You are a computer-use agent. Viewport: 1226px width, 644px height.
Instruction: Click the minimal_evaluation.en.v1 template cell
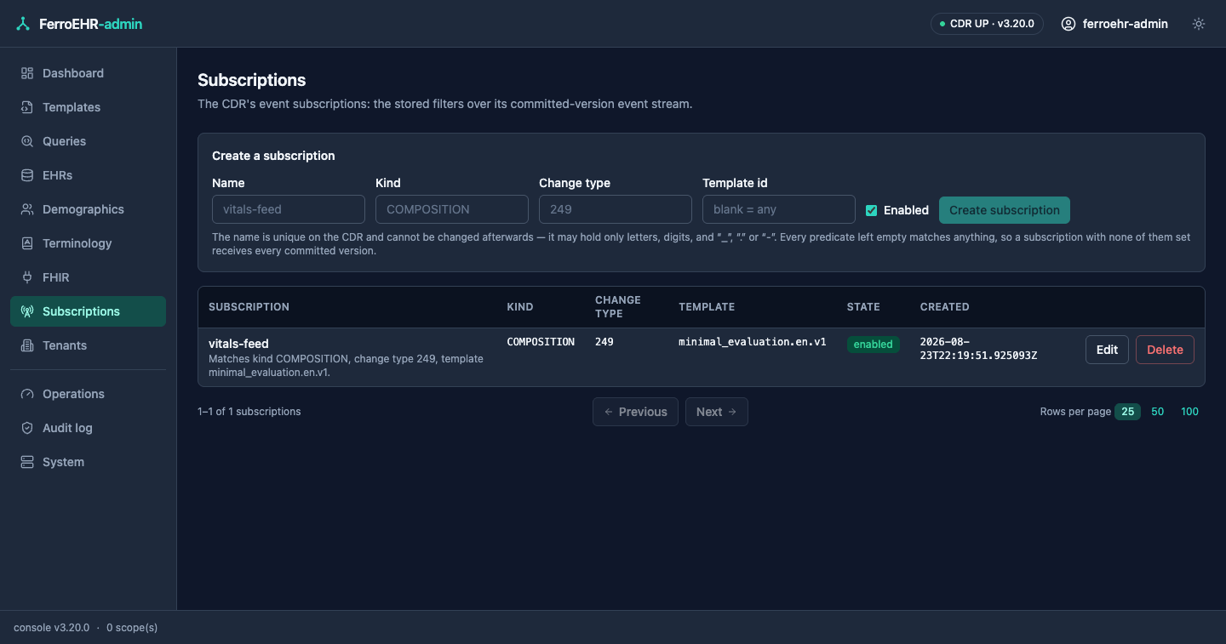point(753,342)
